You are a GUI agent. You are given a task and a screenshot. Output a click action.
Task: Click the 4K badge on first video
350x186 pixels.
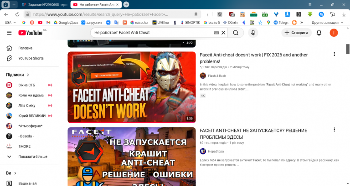[x=203, y=96]
